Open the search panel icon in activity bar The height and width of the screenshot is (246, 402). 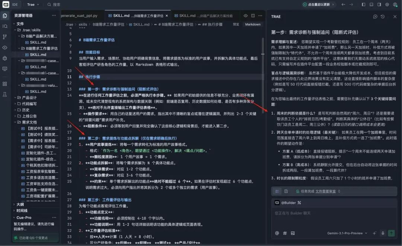pyautogui.click(x=5, y=26)
